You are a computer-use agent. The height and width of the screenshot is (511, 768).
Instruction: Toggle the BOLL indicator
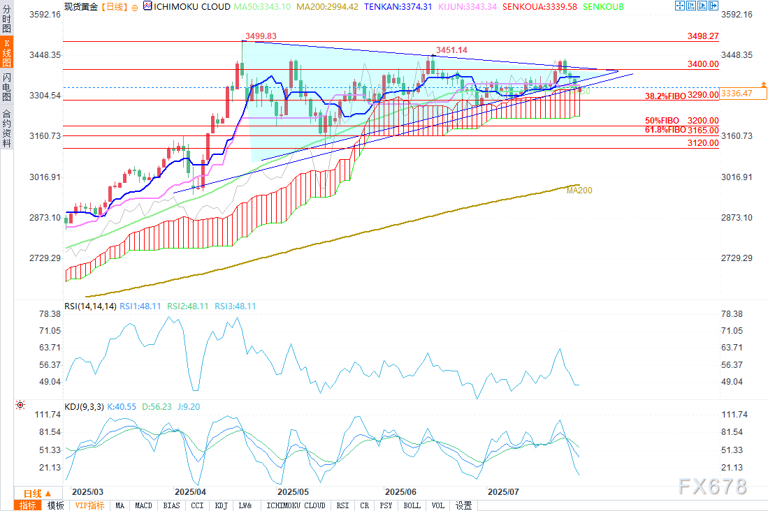pyautogui.click(x=412, y=505)
